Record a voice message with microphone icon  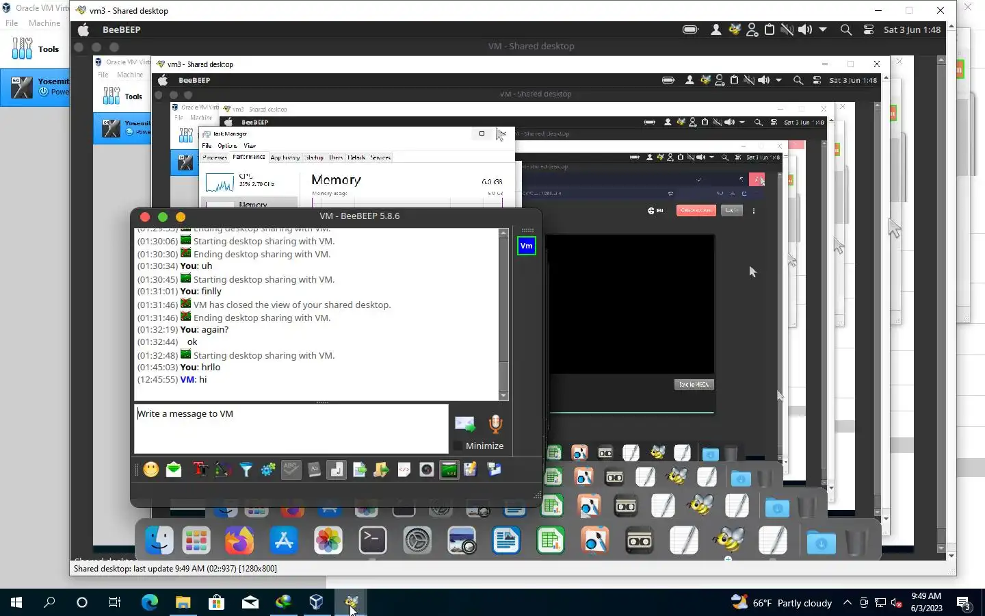[x=496, y=424]
